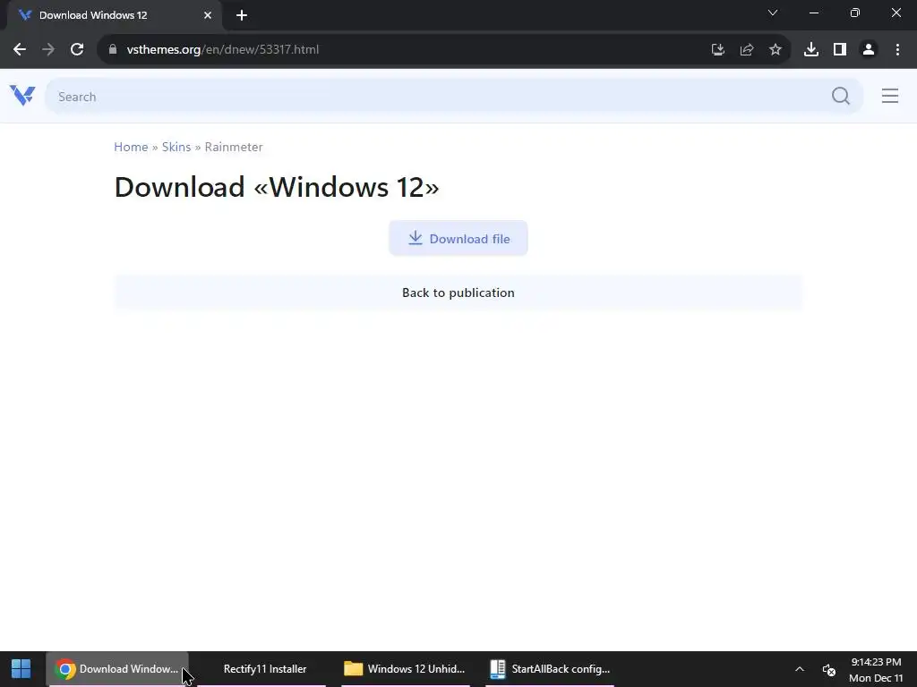Restore down the Chrome window
917x687 pixels.
click(855, 13)
